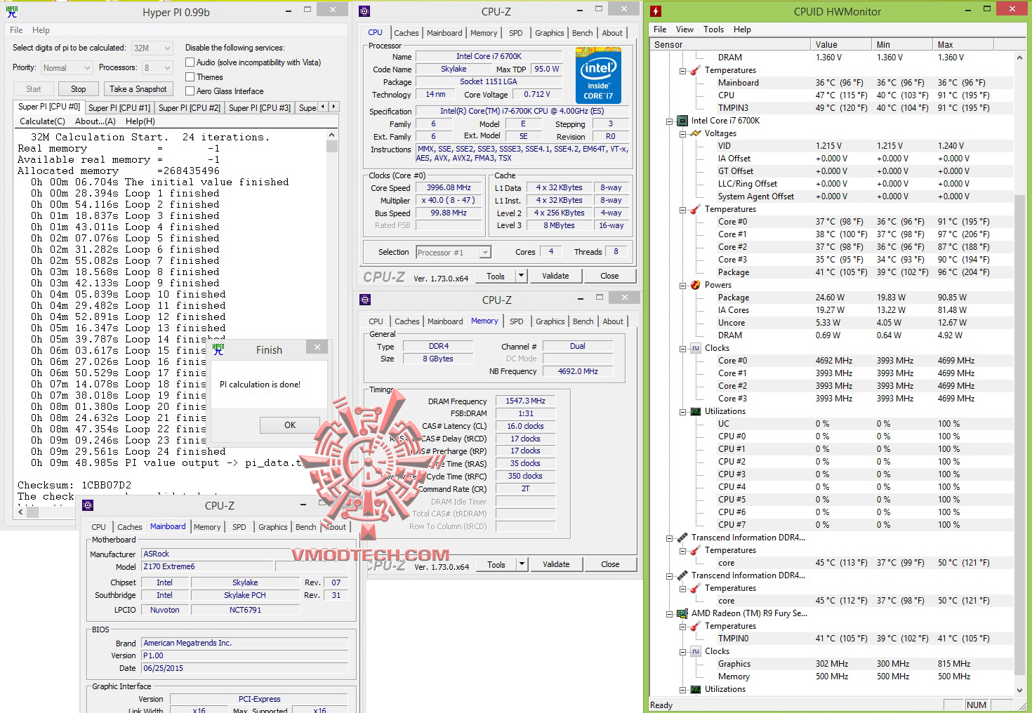Image resolution: width=1032 pixels, height=713 pixels.
Task: Switch to the Bench tab in top CPU-Z window
Action: coord(582,33)
